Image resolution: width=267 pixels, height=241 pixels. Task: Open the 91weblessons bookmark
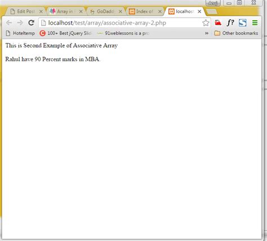[x=123, y=33]
